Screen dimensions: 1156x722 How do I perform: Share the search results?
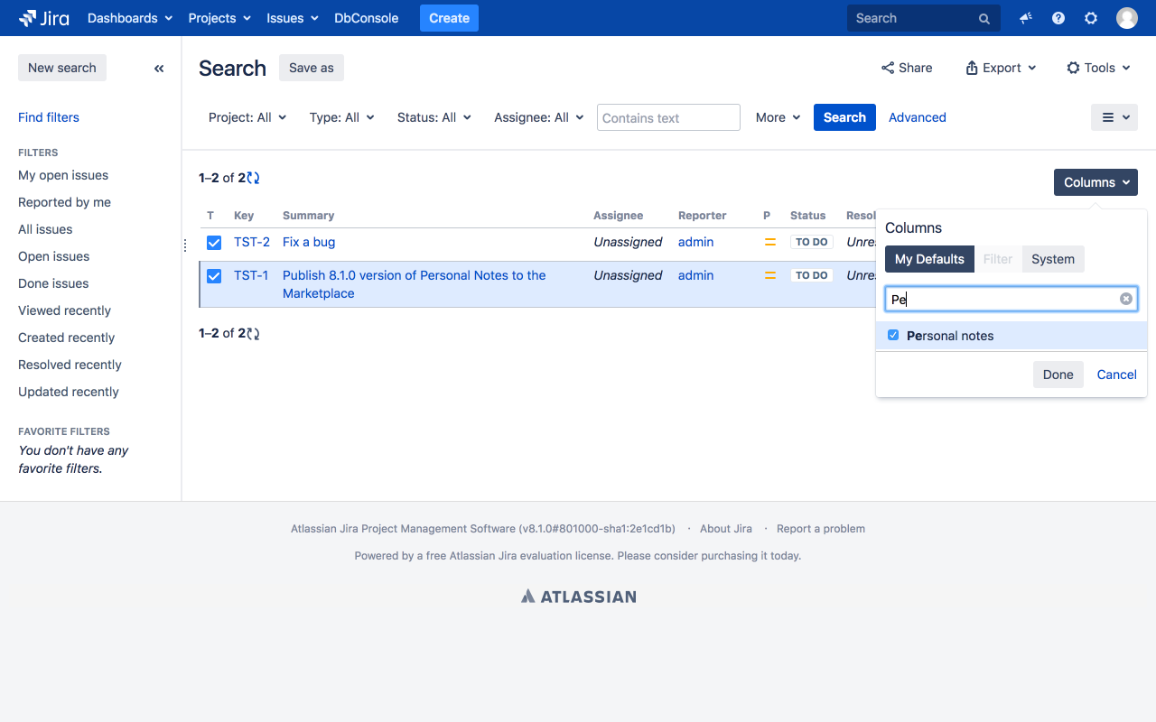coord(907,68)
